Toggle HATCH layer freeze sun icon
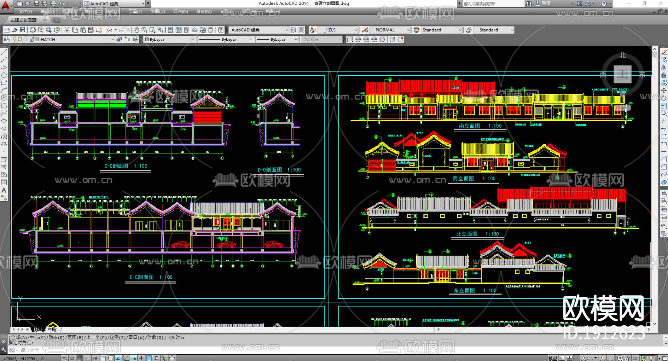Viewport: 668px width, 361px height. [20, 39]
